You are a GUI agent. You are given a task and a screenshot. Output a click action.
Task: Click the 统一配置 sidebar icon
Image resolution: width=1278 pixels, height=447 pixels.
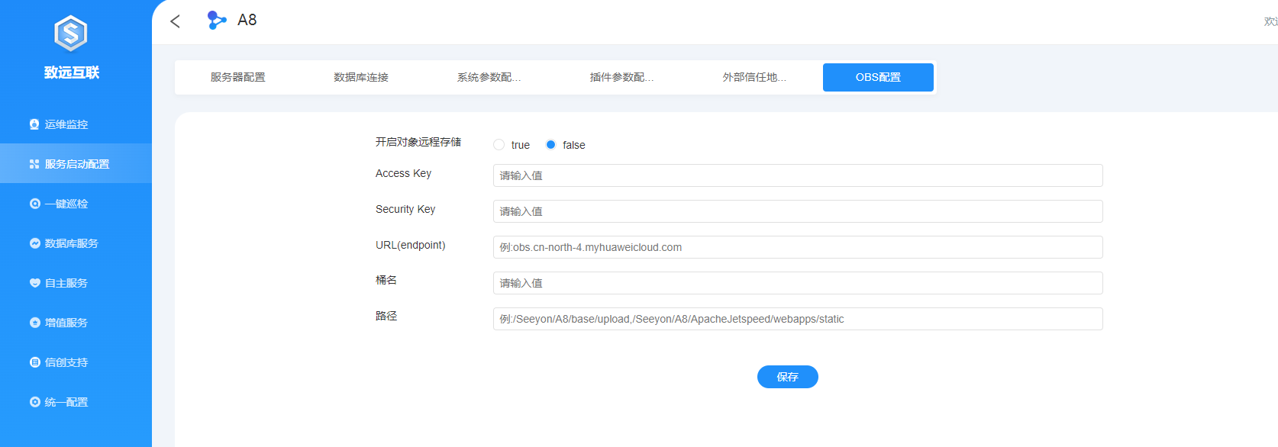34,402
